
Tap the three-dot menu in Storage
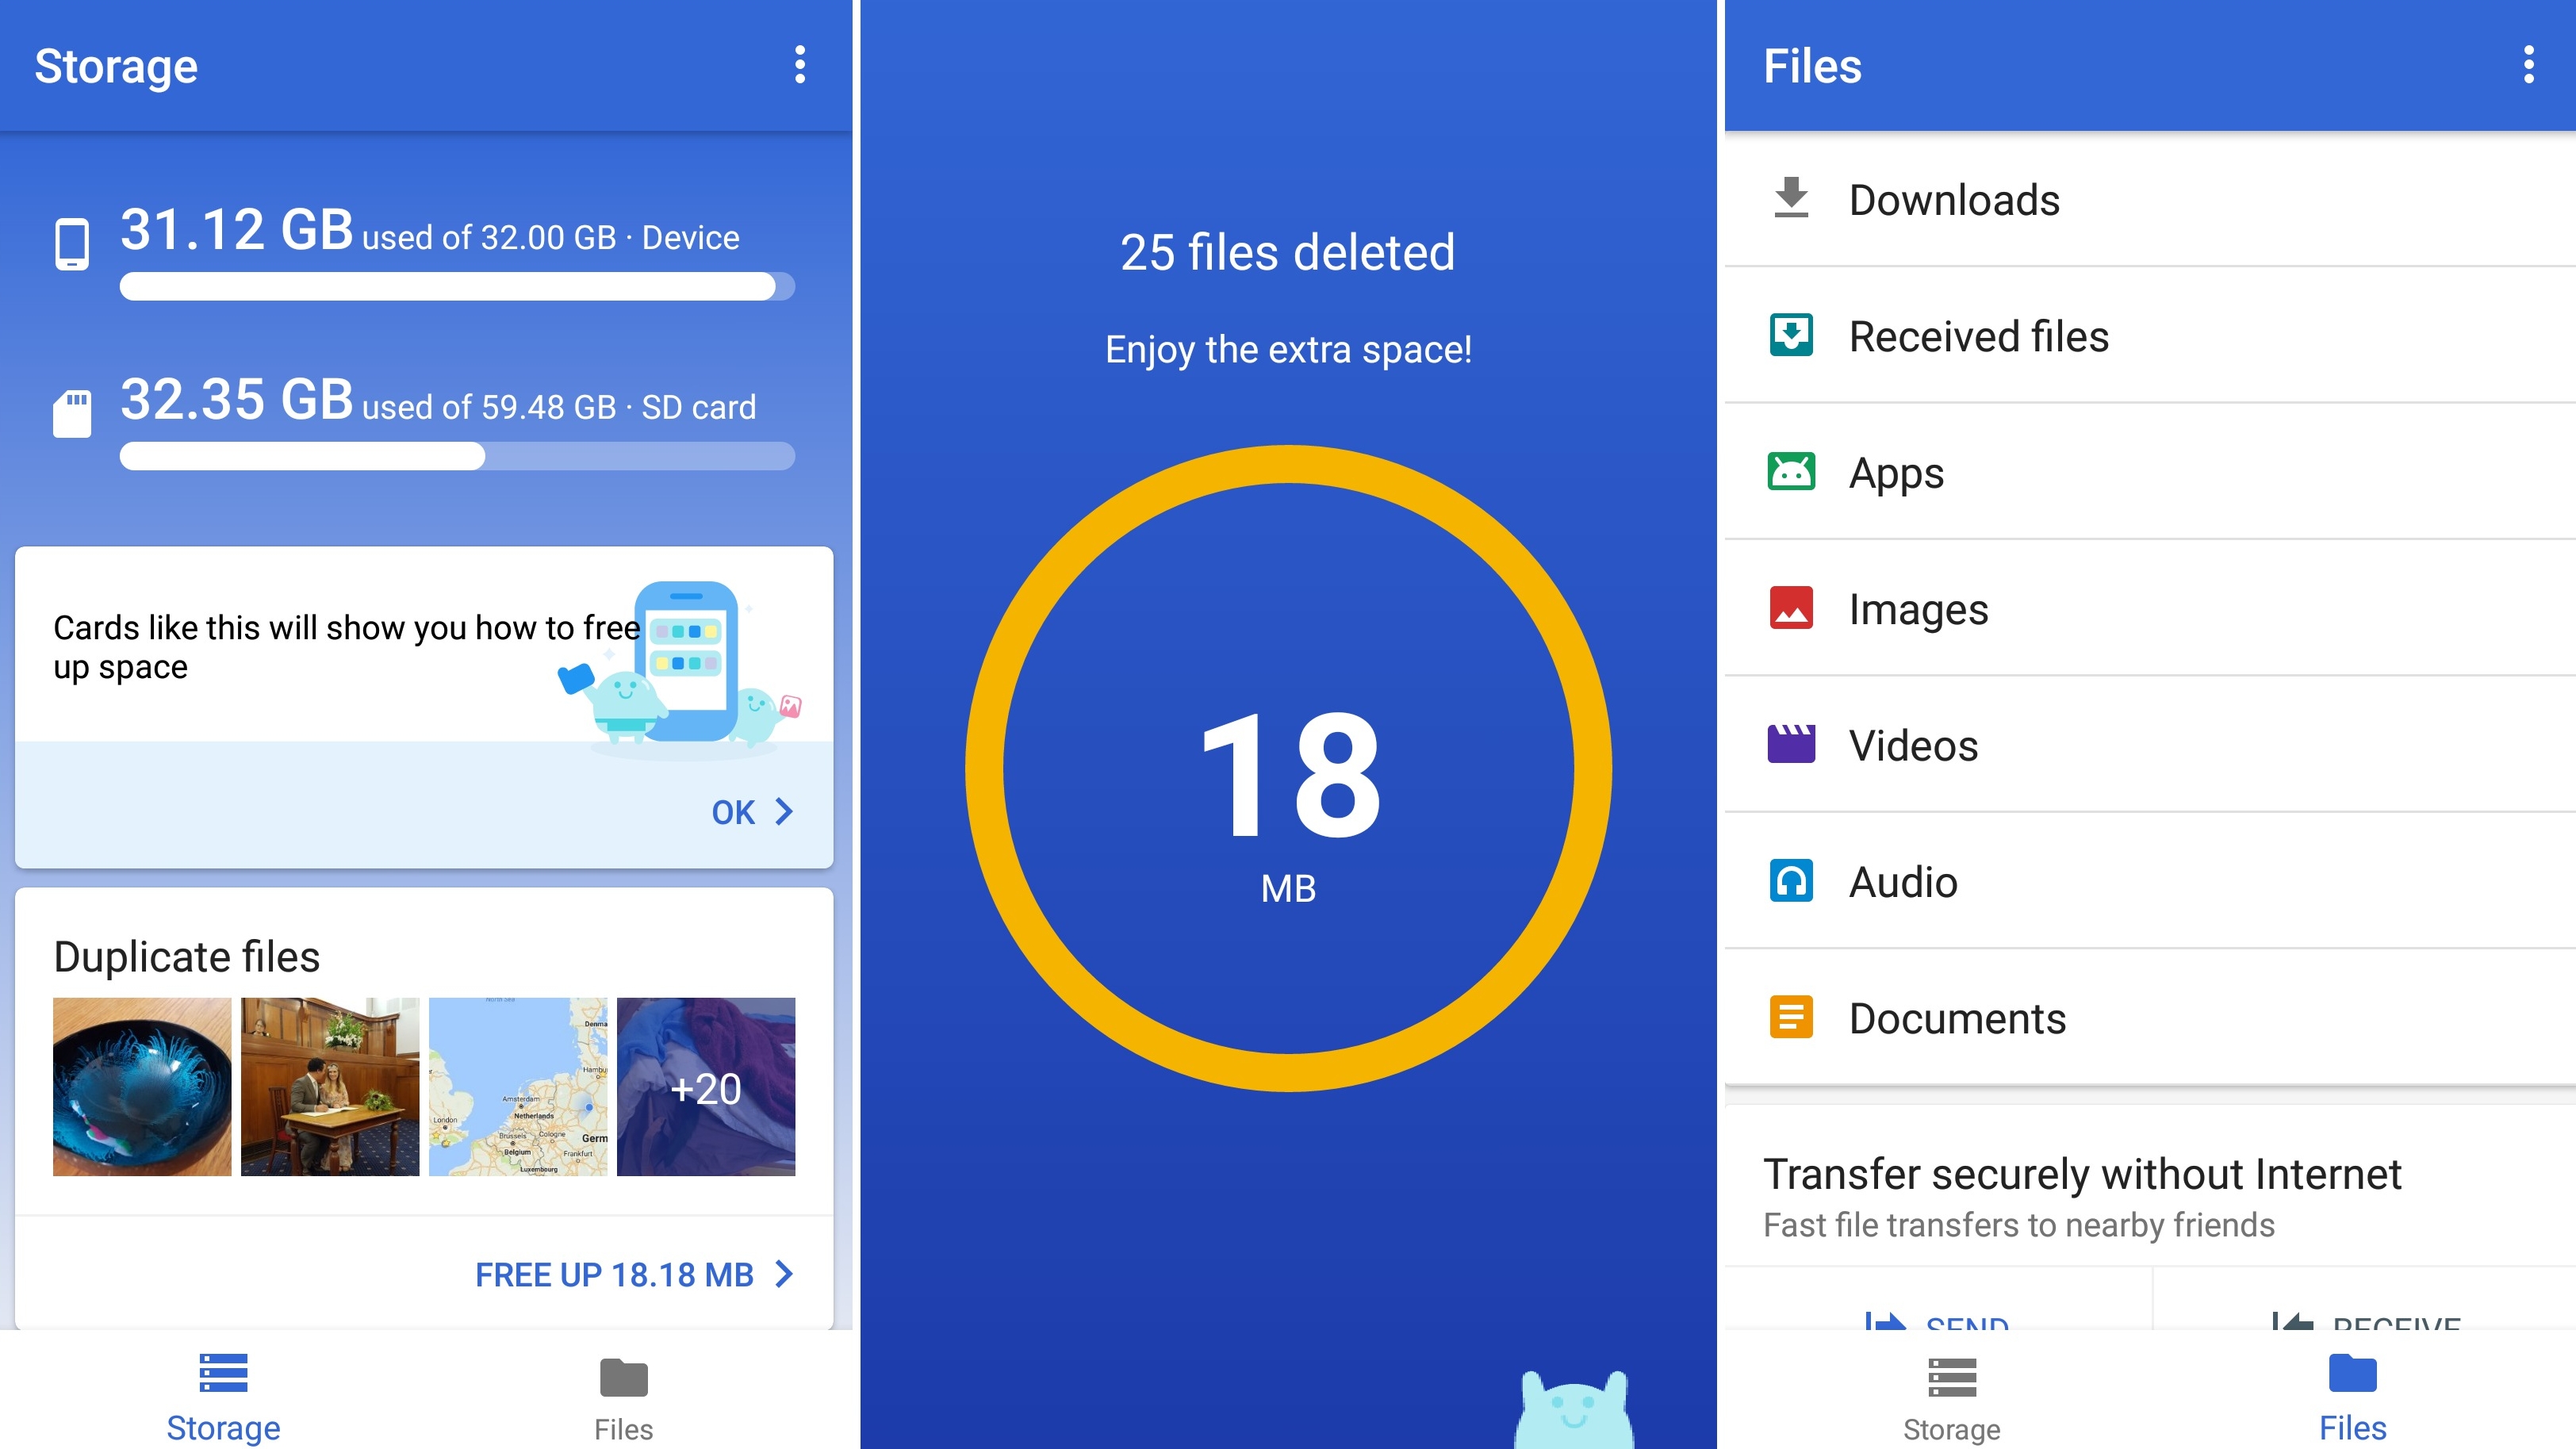click(798, 66)
